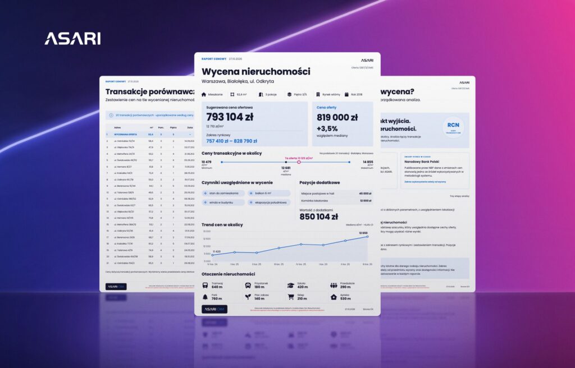Click the highlighted 'WYCENIANA OFERTA' table row
The height and width of the screenshot is (368, 575).
tap(150, 135)
